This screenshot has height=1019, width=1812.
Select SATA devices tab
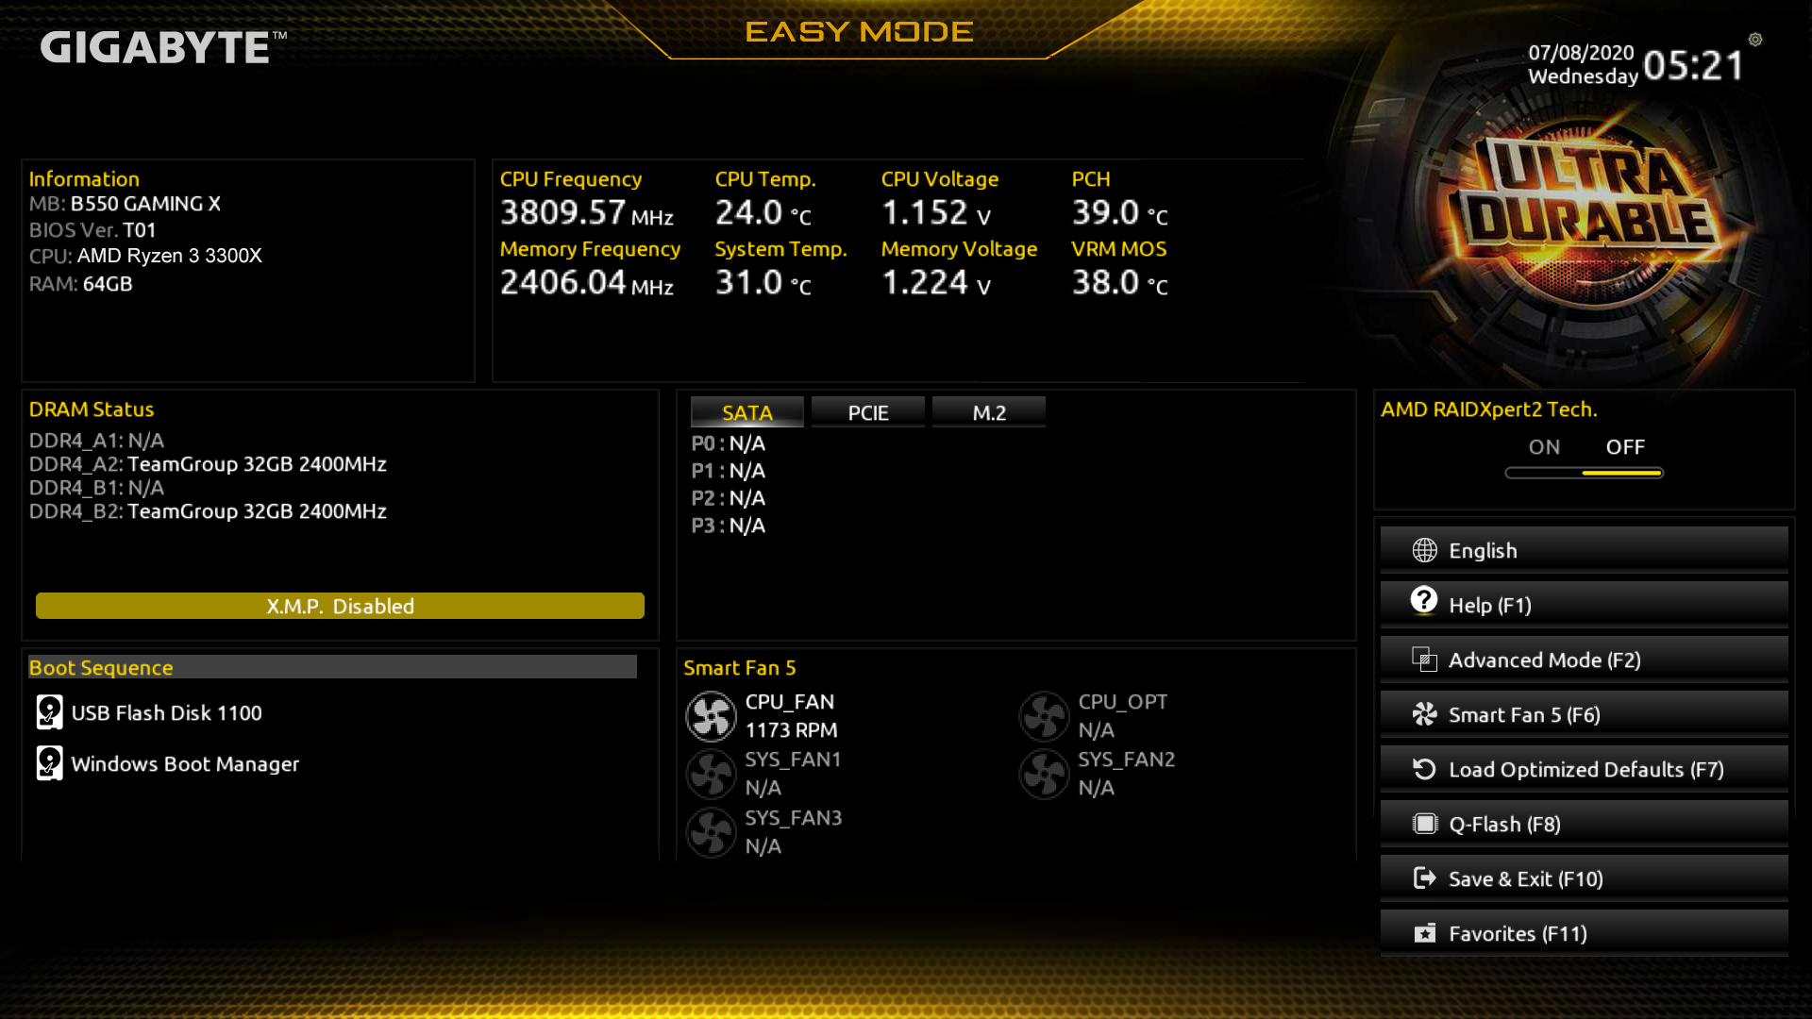746,411
